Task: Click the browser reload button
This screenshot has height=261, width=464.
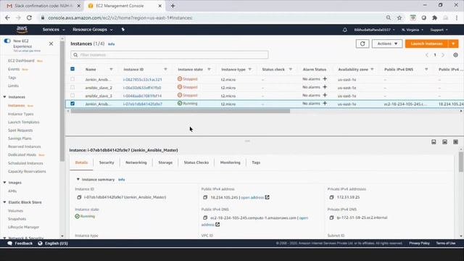Action: click(x=29, y=17)
